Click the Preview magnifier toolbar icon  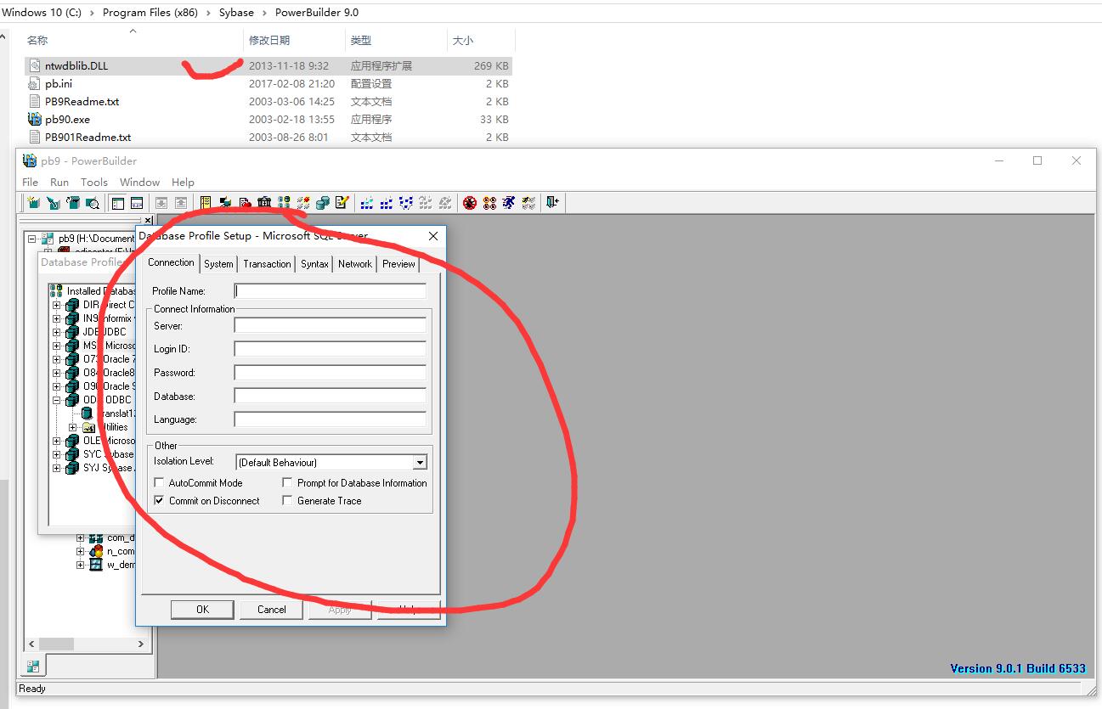92,203
